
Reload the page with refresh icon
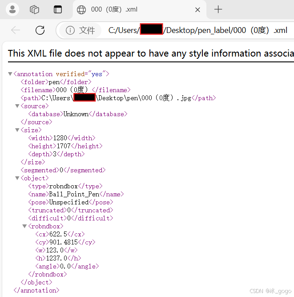pos(40,30)
